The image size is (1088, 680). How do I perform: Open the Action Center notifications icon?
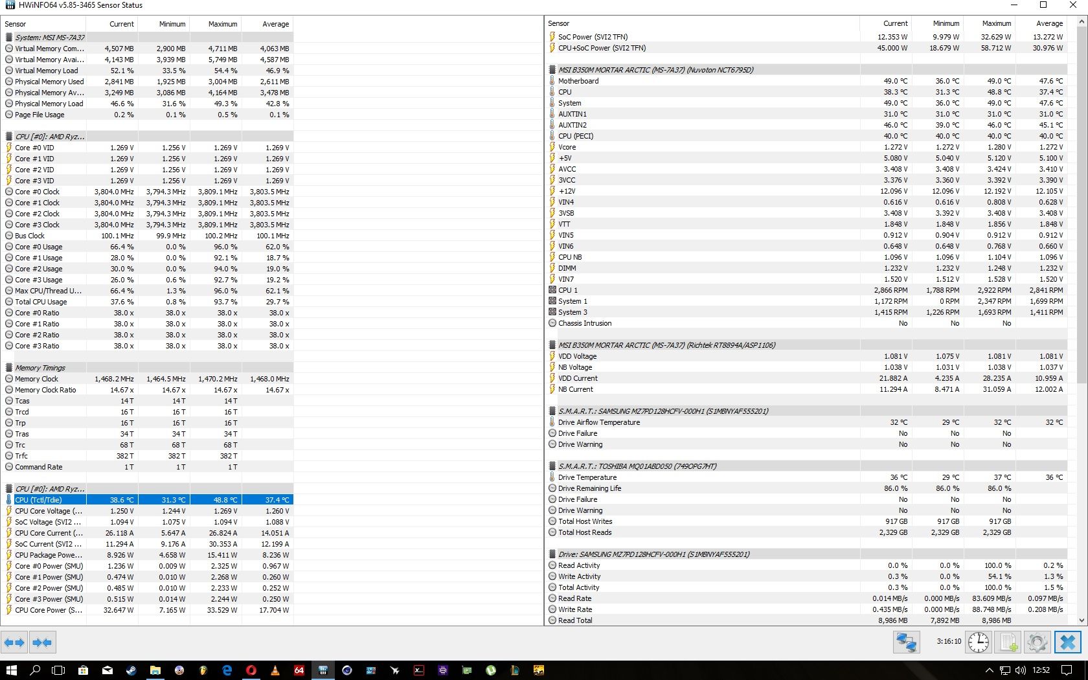[x=1067, y=670]
